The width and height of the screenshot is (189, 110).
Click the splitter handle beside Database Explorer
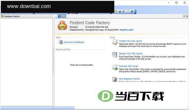click(53, 60)
